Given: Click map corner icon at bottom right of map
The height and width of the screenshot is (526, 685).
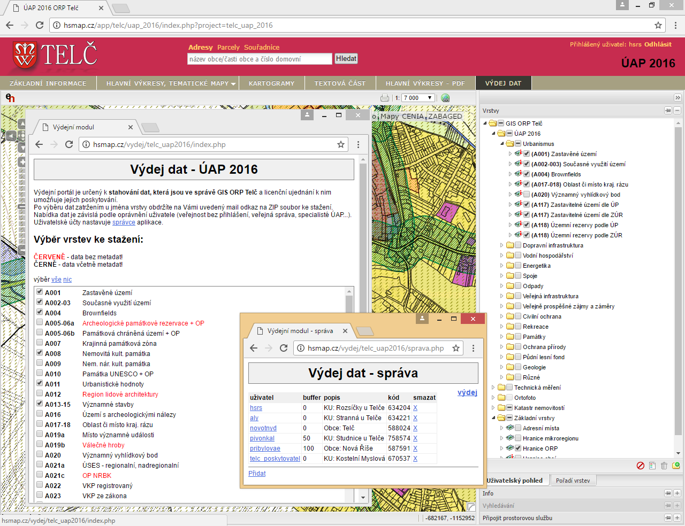Looking at the screenshot, I should pos(471,506).
